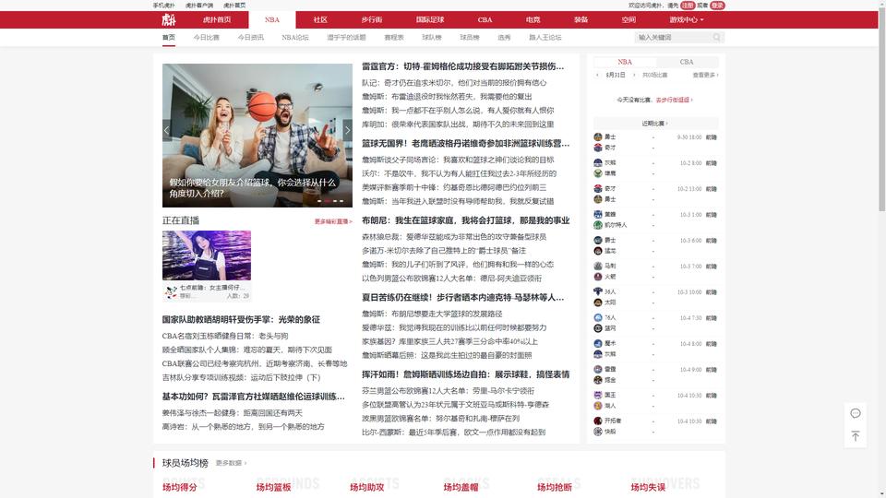Viewport: 886px width, 498px height.
Task: Select first carousel indicator dot
Action: 320,201
